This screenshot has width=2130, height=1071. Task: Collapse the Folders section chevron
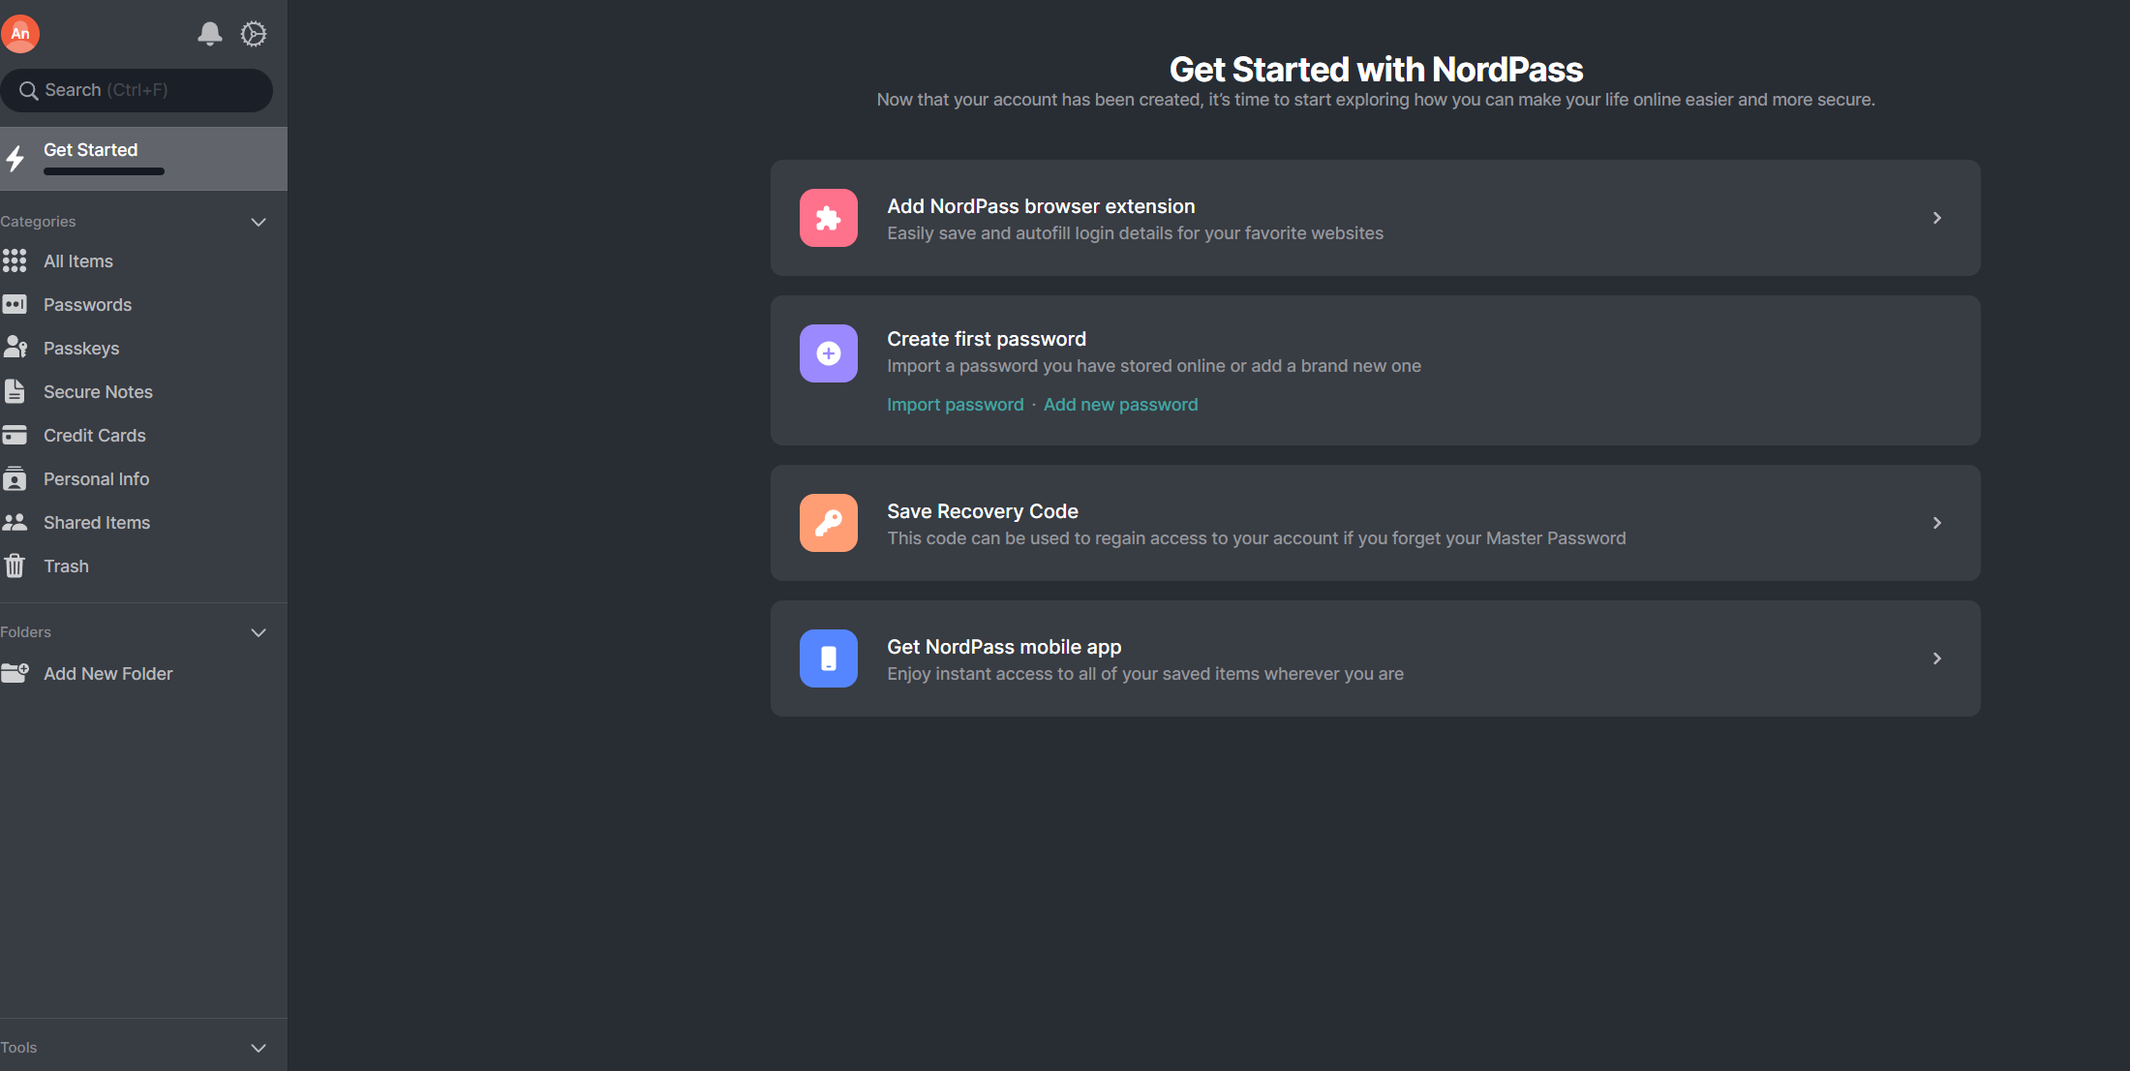click(x=259, y=632)
